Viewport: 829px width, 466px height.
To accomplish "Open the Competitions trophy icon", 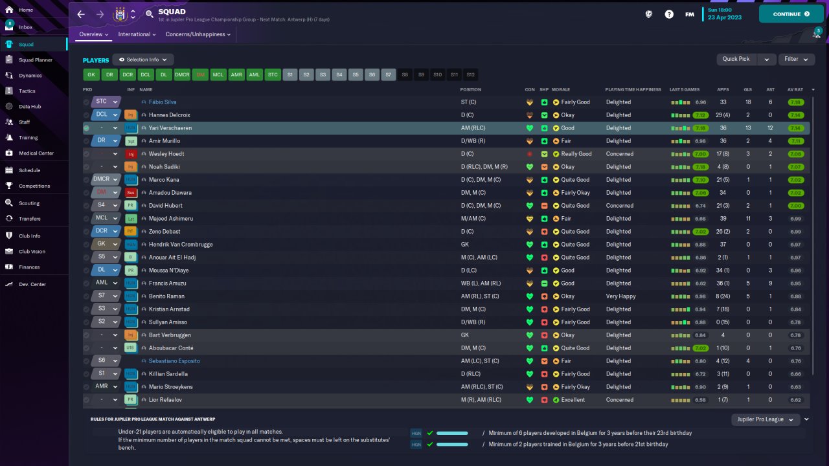I will 9,186.
